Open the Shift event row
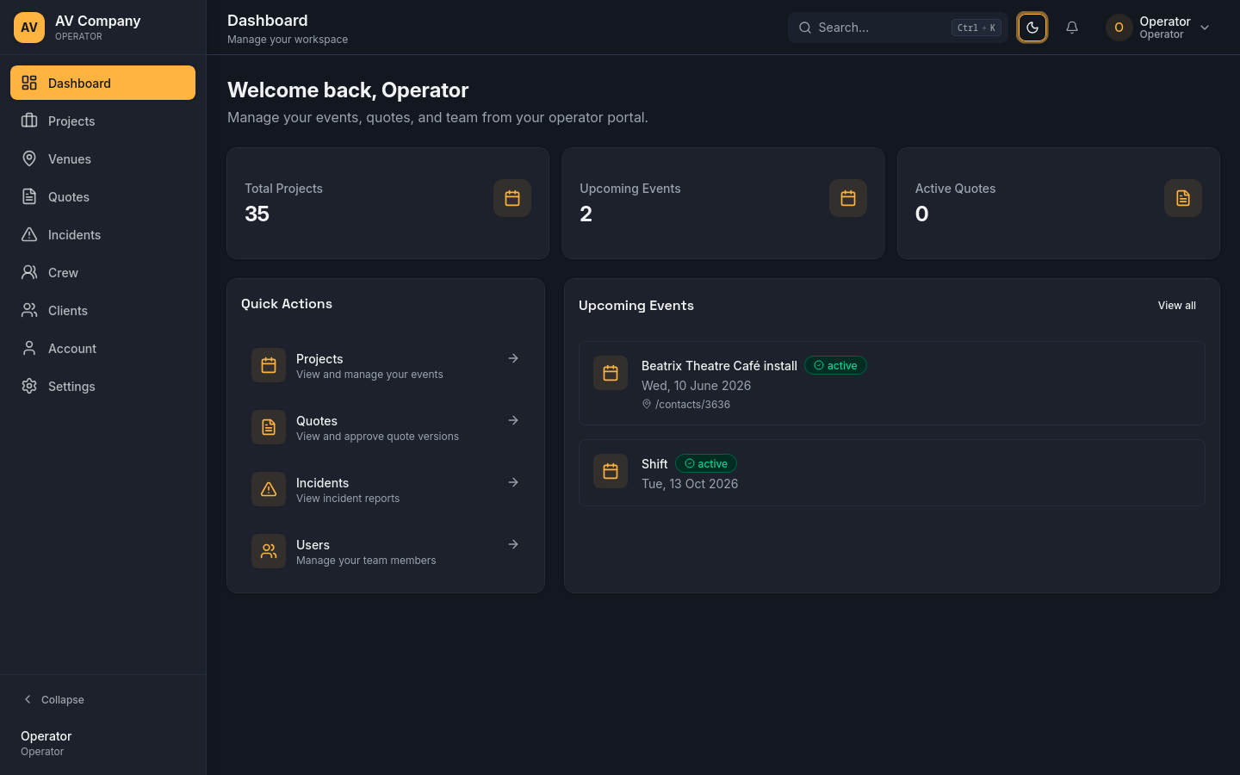The image size is (1240, 775). click(x=892, y=473)
